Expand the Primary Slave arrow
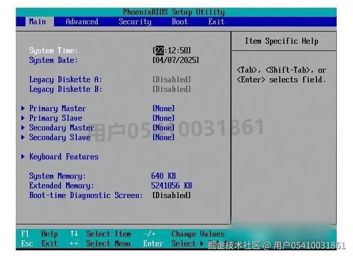353x258 pixels. tap(23, 118)
